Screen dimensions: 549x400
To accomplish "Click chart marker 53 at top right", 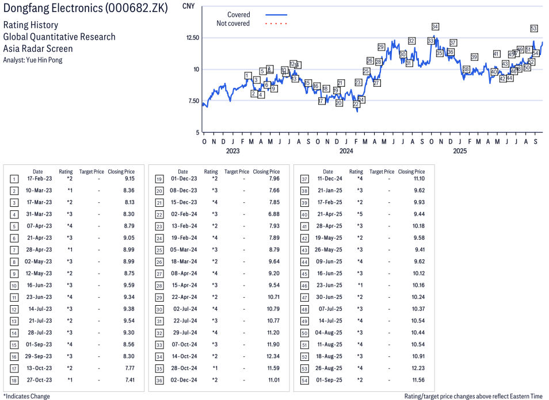I will [x=533, y=29].
